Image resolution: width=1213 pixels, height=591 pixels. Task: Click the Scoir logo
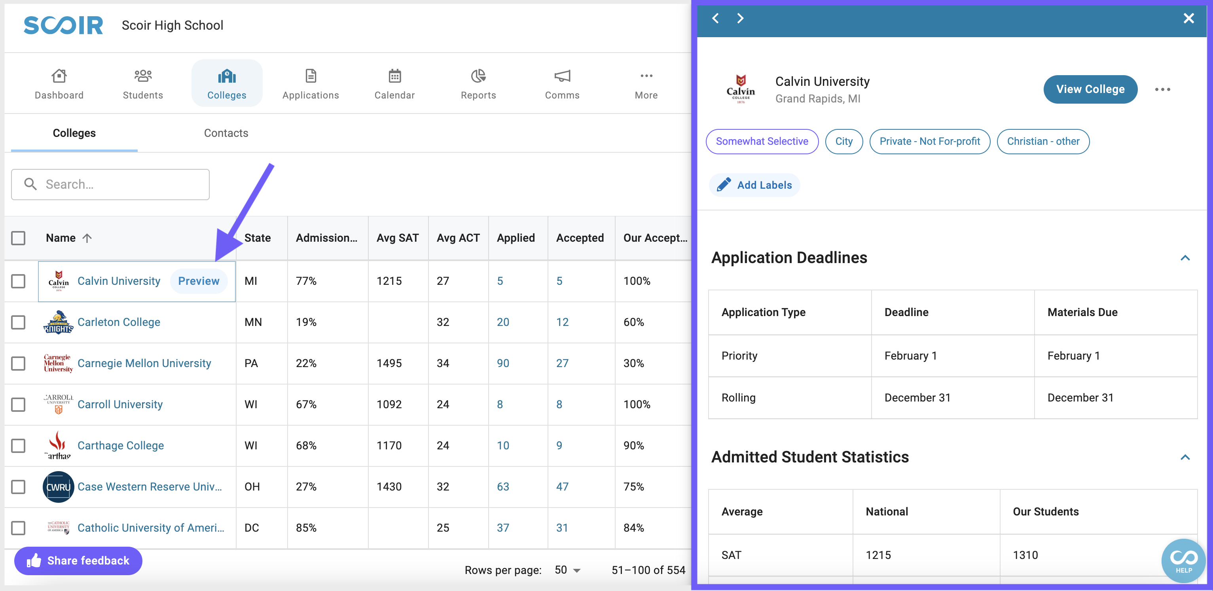pyautogui.click(x=63, y=25)
